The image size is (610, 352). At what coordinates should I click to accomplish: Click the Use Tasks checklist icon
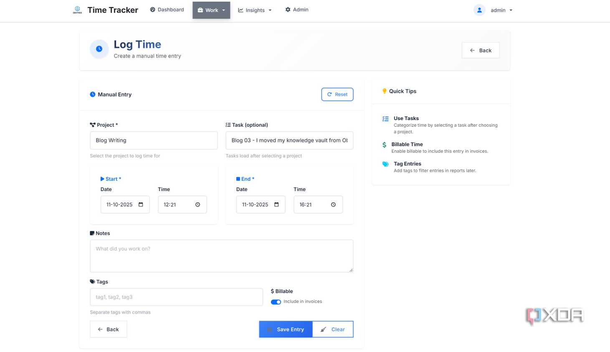point(385,119)
